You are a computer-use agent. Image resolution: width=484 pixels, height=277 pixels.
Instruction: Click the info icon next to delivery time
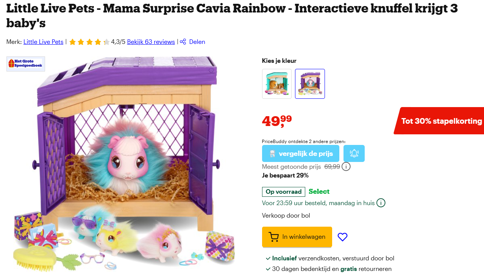[x=381, y=202]
